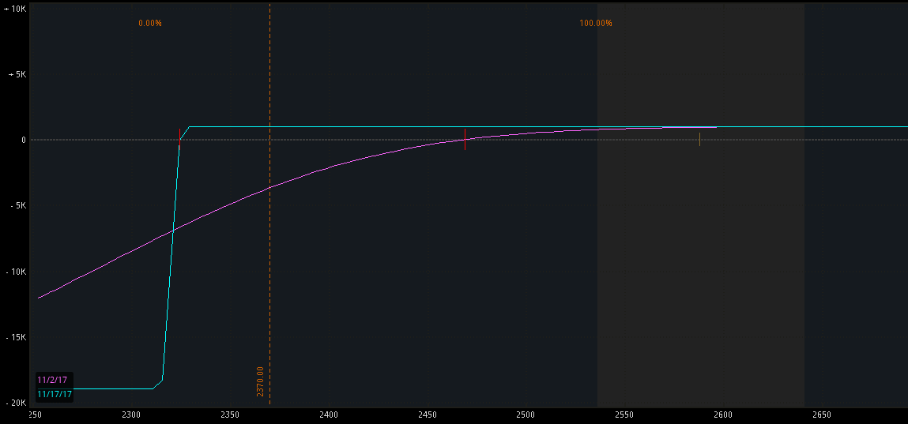Image resolution: width=908 pixels, height=424 pixels.
Task: Click the 2550 price axis label
Action: click(x=624, y=415)
